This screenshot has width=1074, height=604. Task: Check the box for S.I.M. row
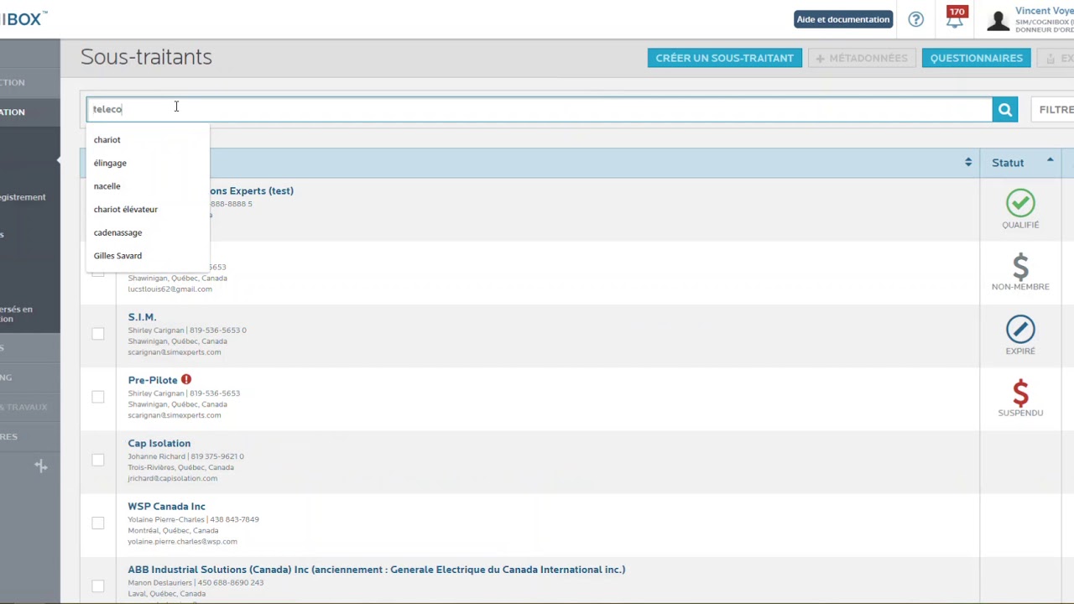pos(98,334)
